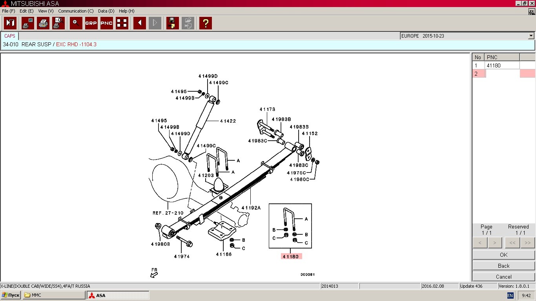The height and width of the screenshot is (301, 536).
Task: Open print preview with magnifier icon
Action: (58, 23)
